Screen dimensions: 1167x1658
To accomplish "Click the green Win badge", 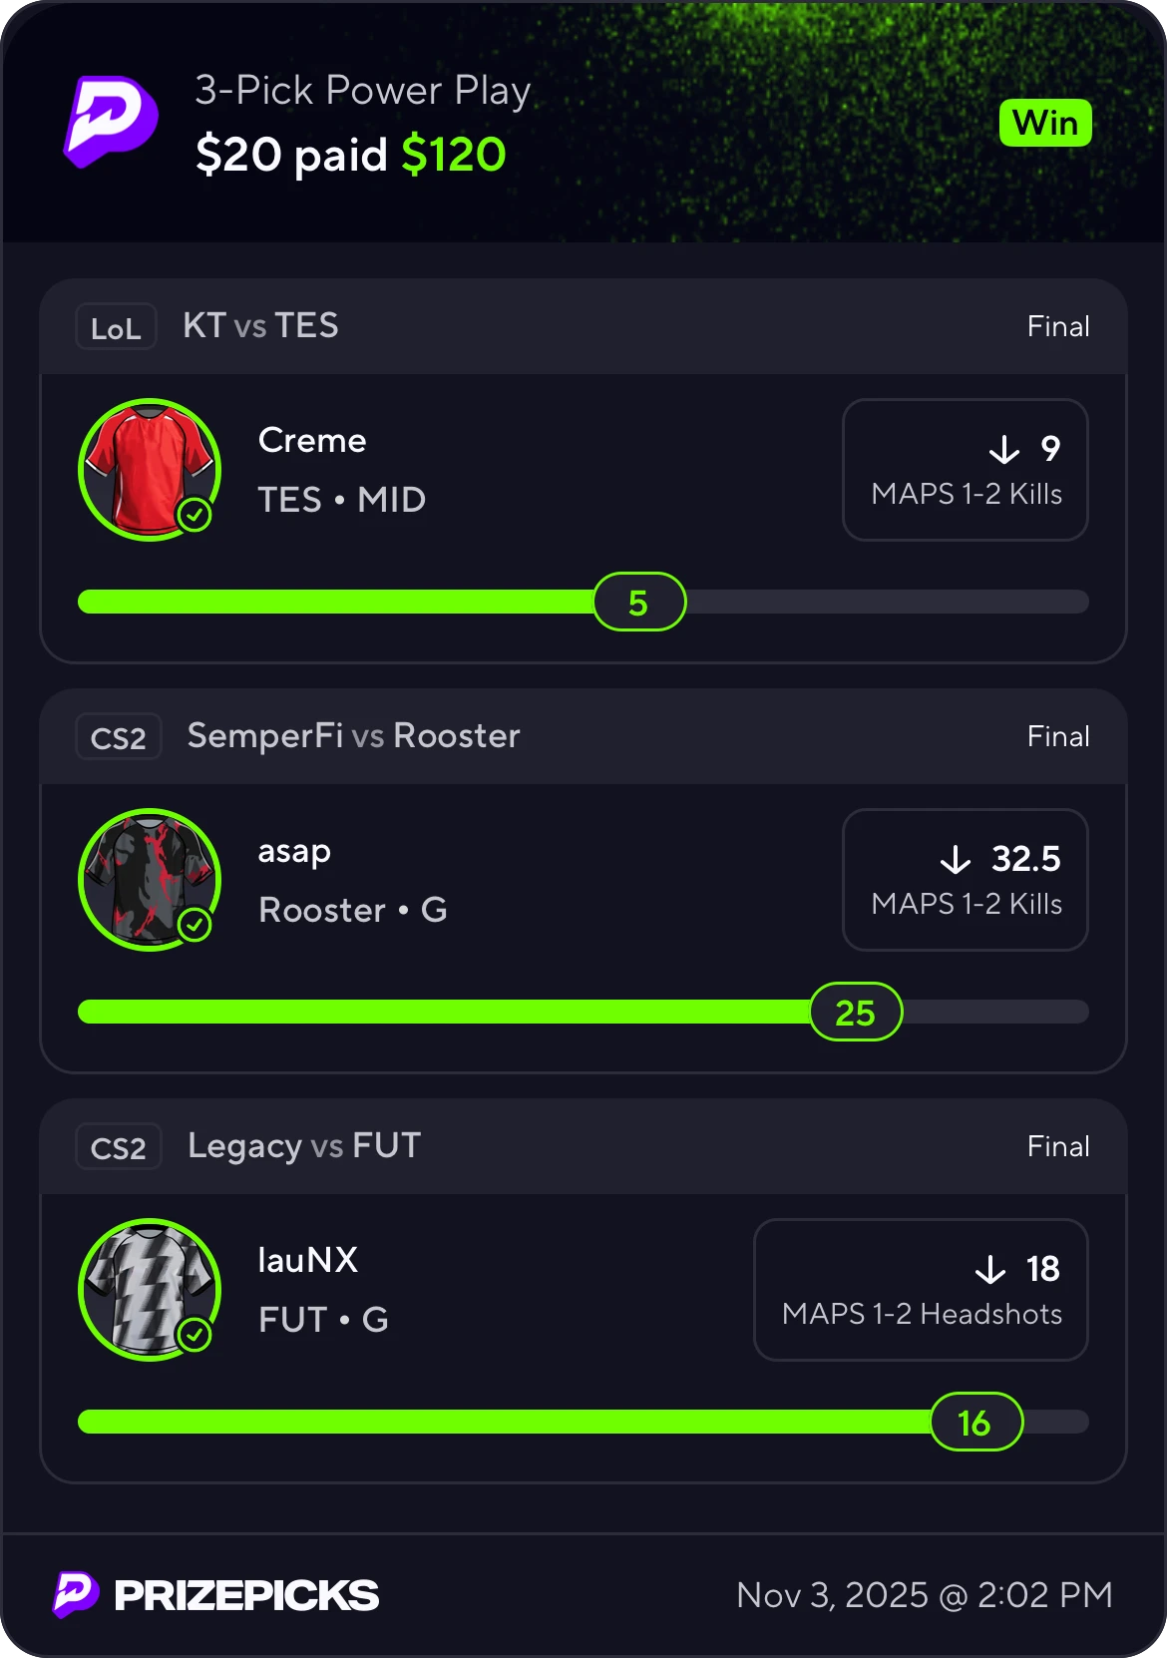I will coord(1045,124).
